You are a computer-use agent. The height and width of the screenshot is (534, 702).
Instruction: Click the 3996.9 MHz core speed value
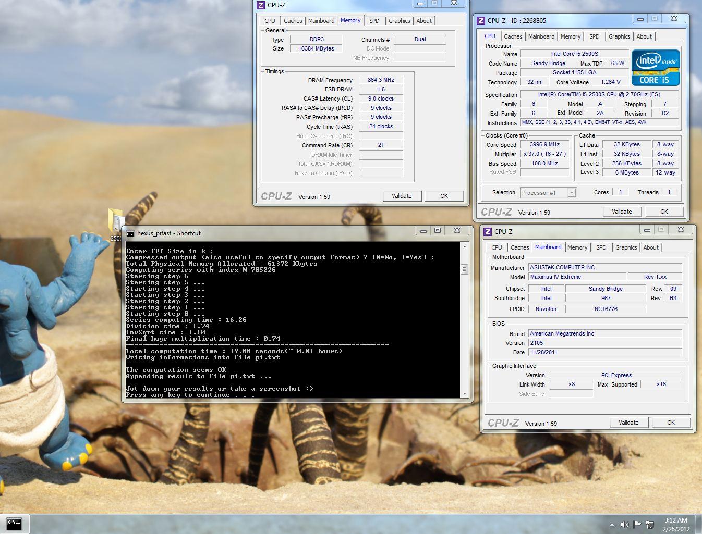[544, 144]
